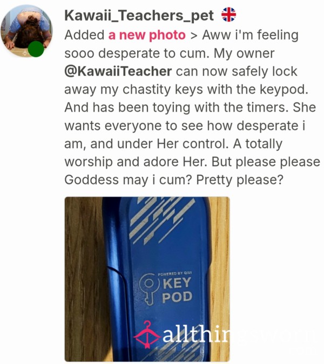The image size is (324, 364).
Task: Click the "POWERED BY QIUI" text in photo
Action: pos(174,274)
